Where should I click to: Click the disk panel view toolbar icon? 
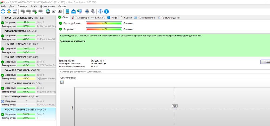click(15, 12)
